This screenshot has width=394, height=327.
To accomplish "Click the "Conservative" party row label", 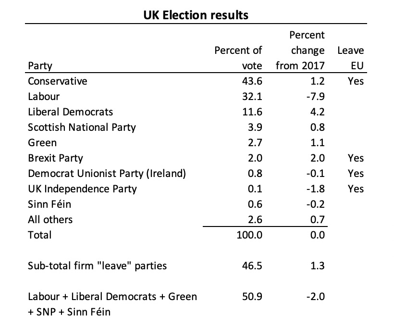I will pos(58,81).
